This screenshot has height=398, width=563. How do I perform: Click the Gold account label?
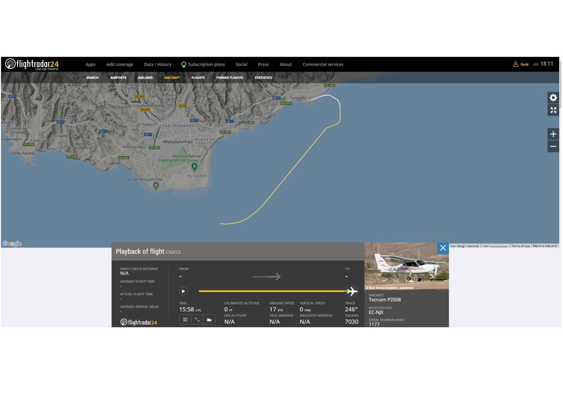(x=524, y=64)
